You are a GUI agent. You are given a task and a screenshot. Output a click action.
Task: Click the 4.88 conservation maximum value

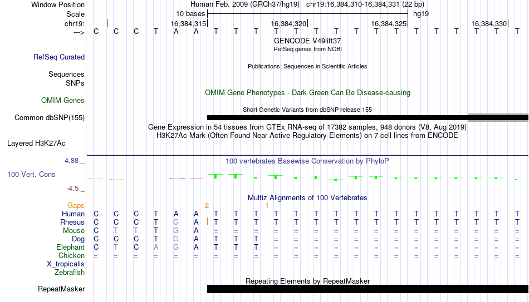[x=71, y=161]
